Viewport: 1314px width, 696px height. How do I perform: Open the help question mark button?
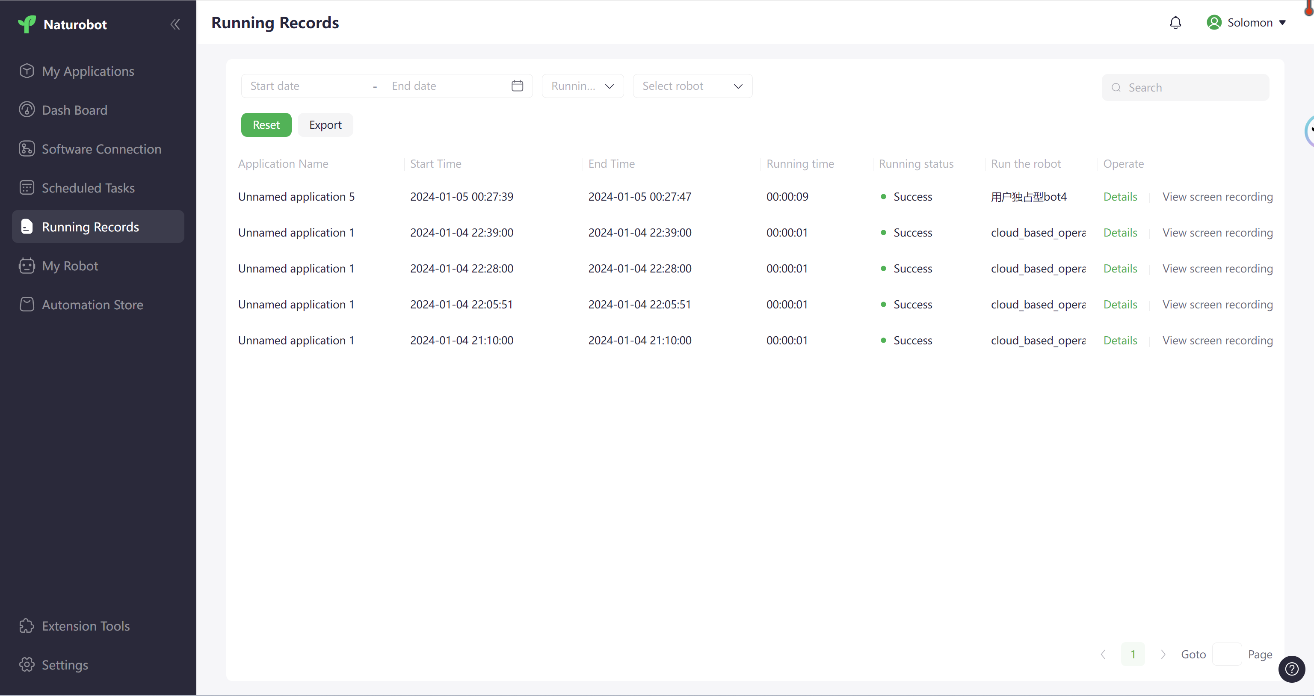tap(1292, 669)
